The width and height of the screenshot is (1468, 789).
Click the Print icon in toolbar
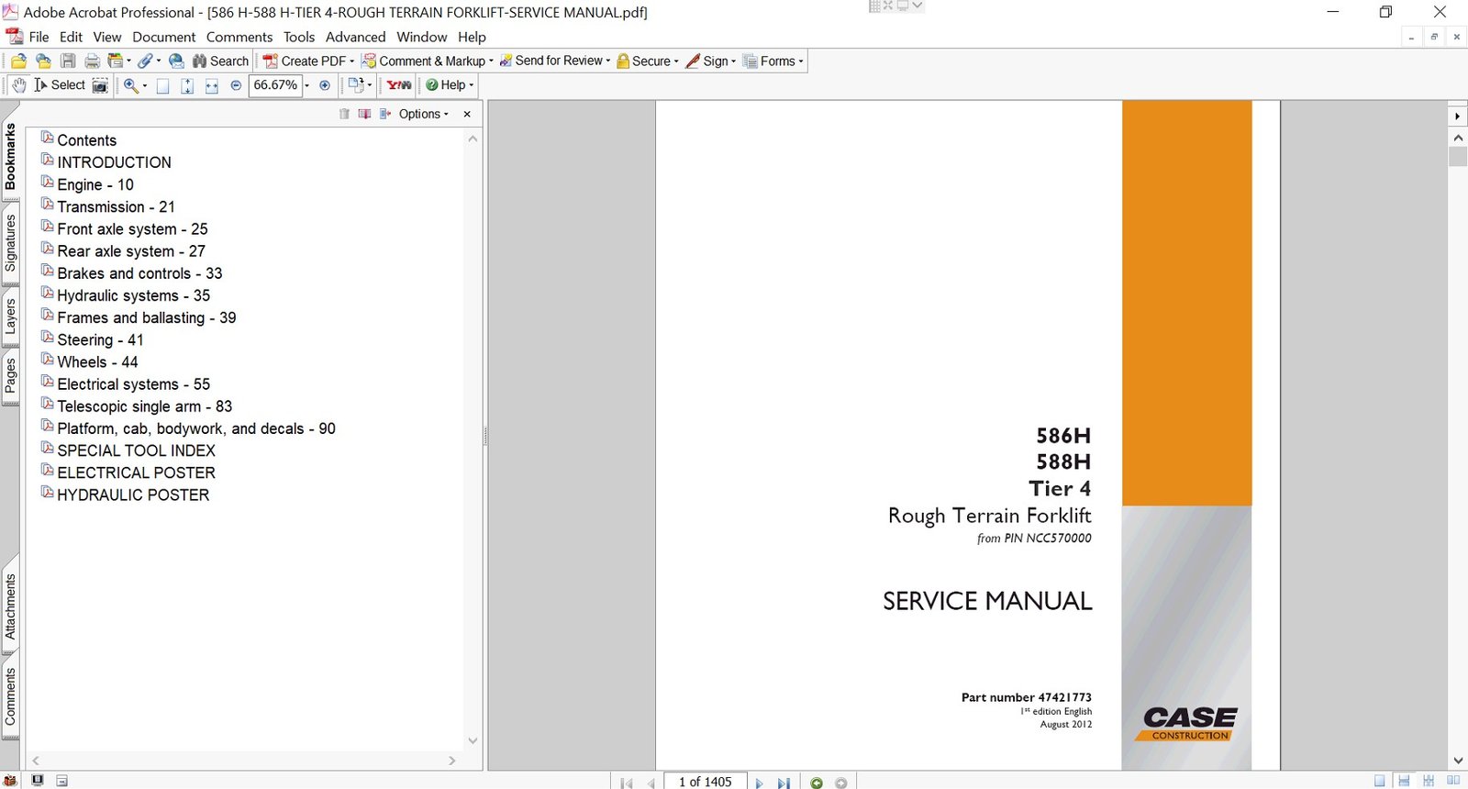92,61
